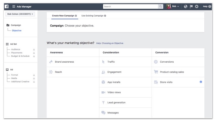
Task: Click the Ads Manager title
Action: [24, 6]
